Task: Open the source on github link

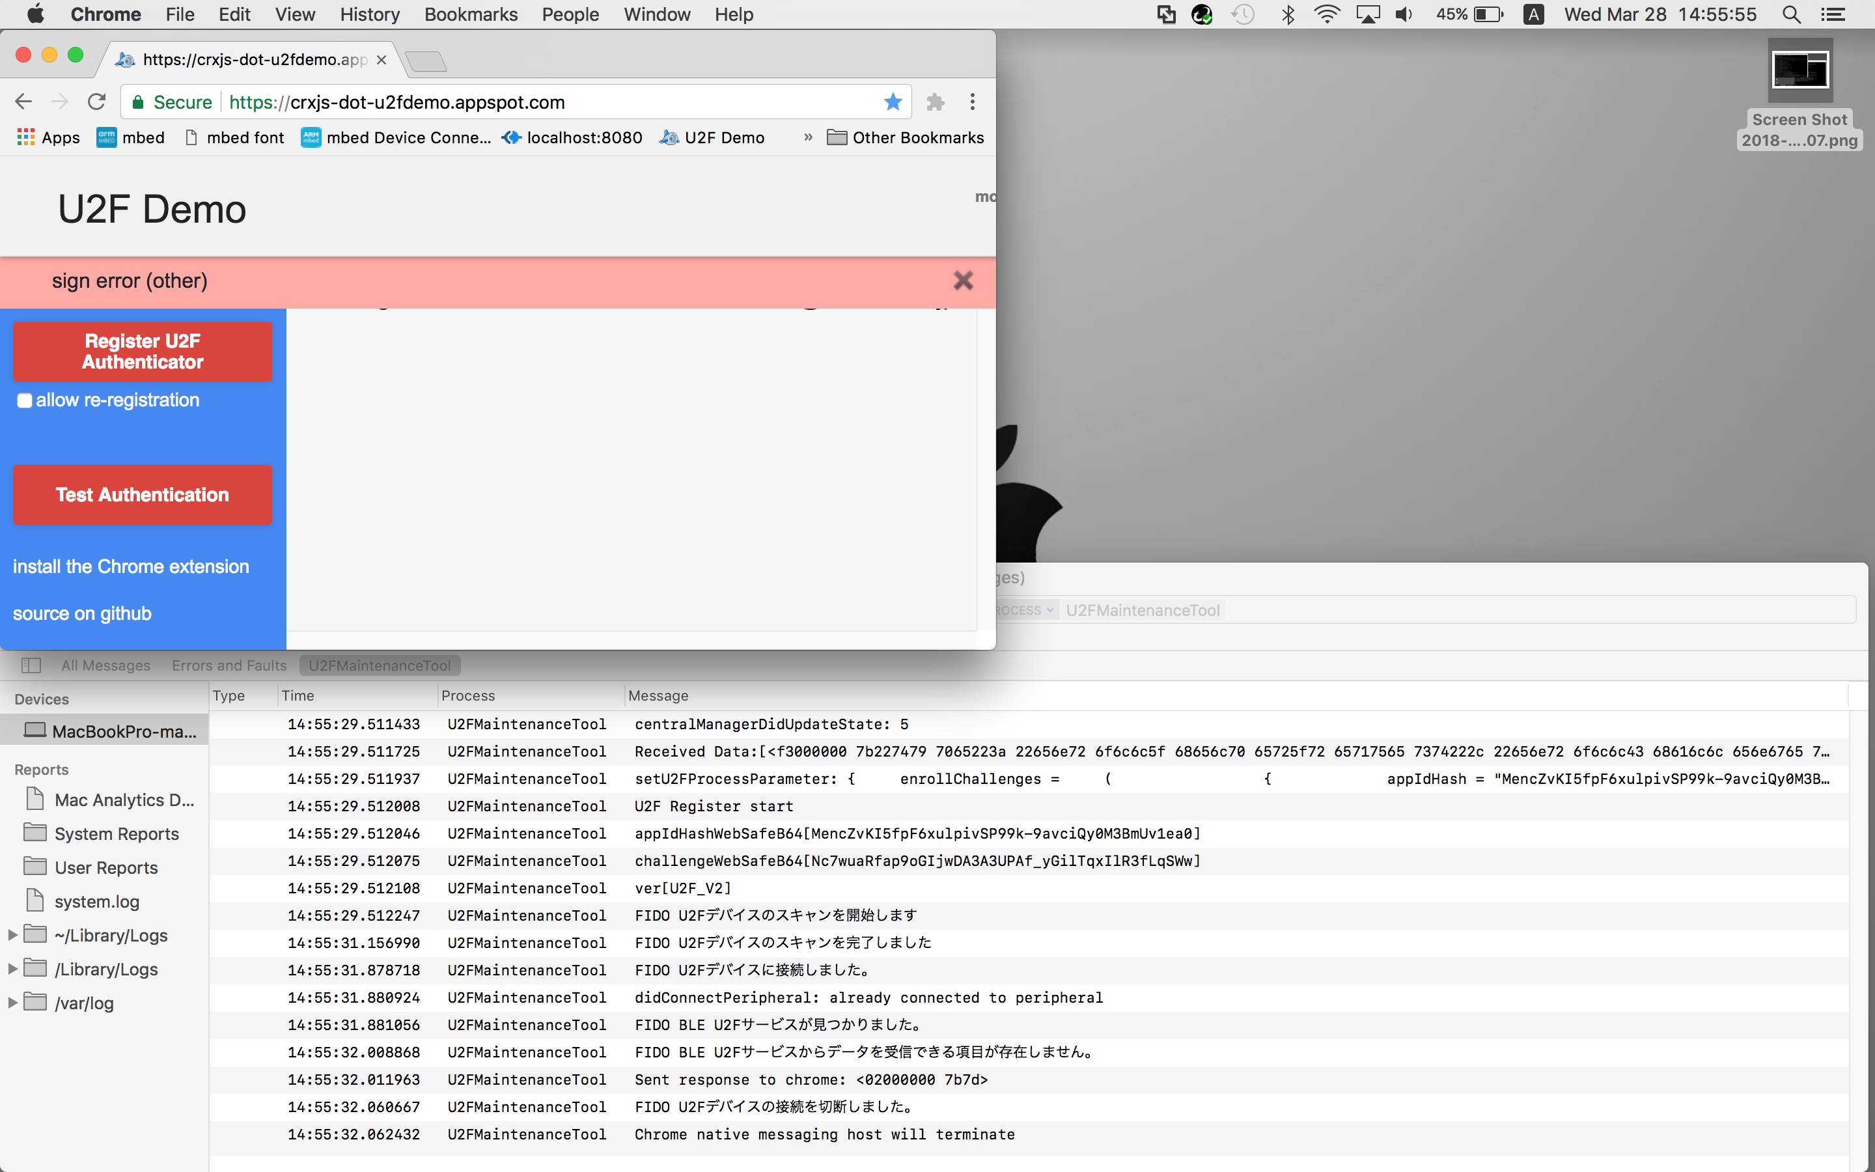Action: click(x=82, y=613)
